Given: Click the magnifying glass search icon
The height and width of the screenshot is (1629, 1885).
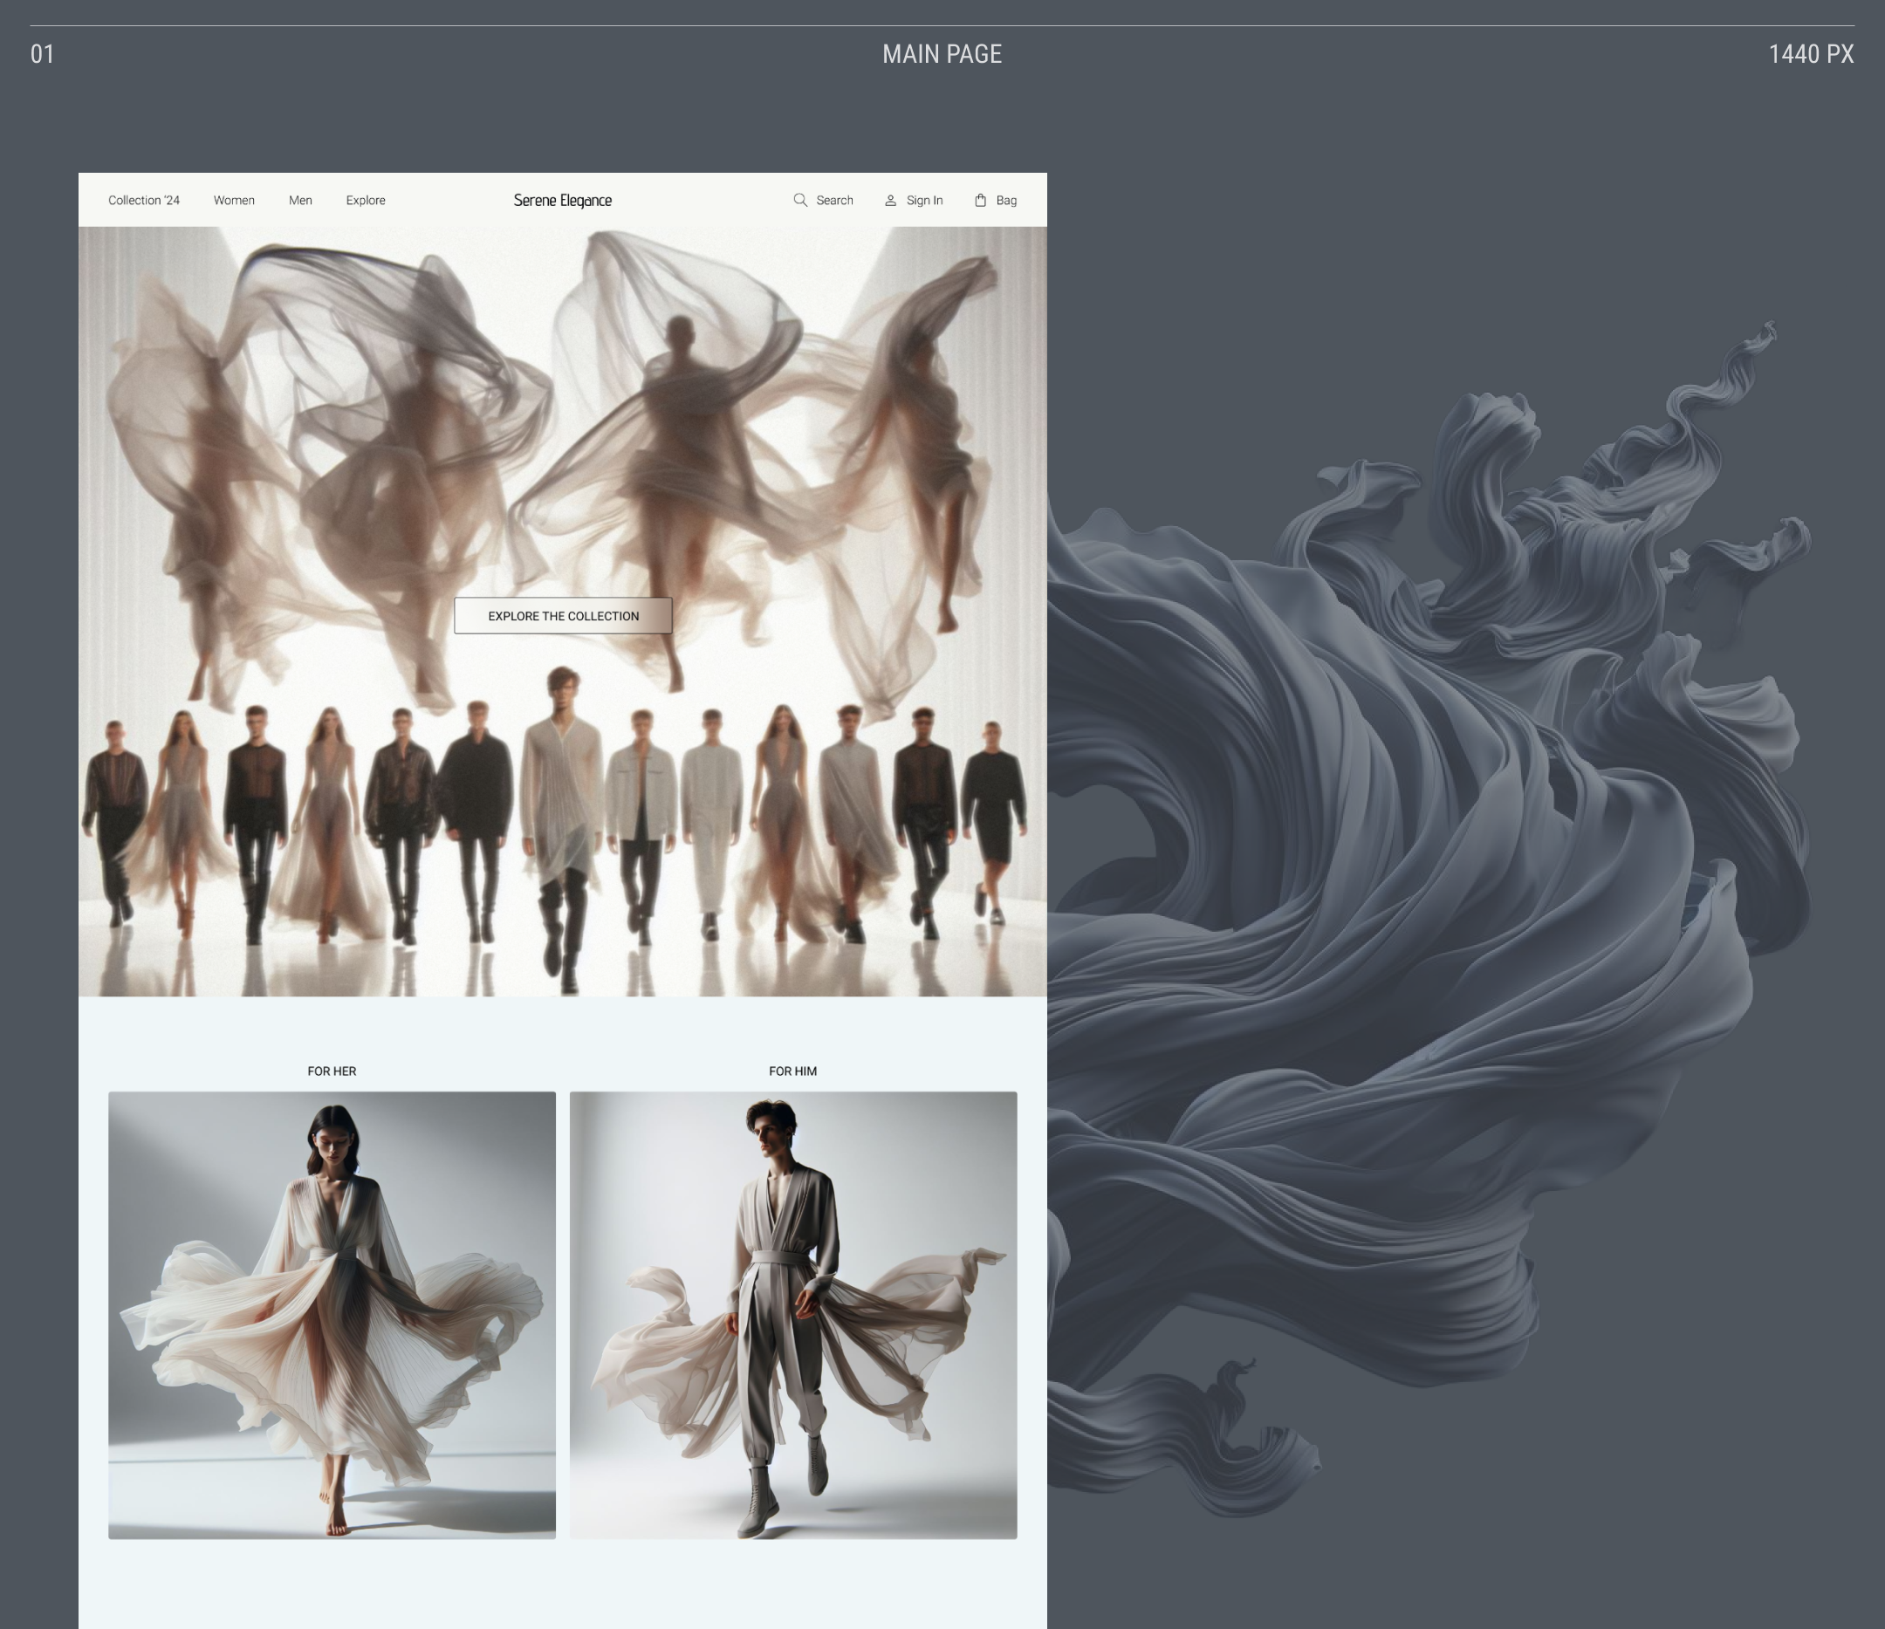Looking at the screenshot, I should click(x=799, y=200).
